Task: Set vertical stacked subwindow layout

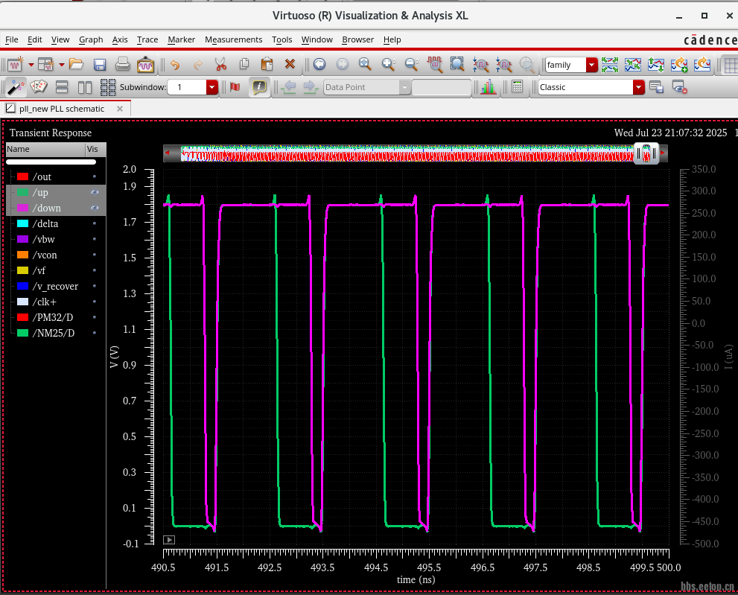Action: (x=62, y=87)
